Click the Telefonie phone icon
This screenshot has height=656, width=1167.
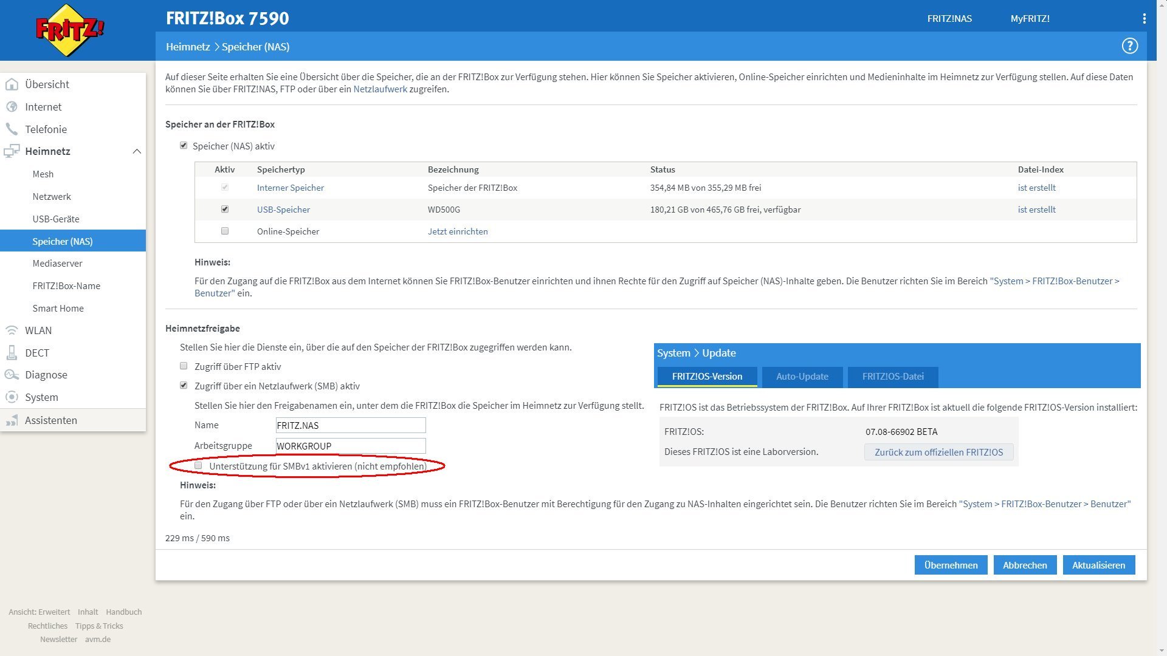point(12,129)
